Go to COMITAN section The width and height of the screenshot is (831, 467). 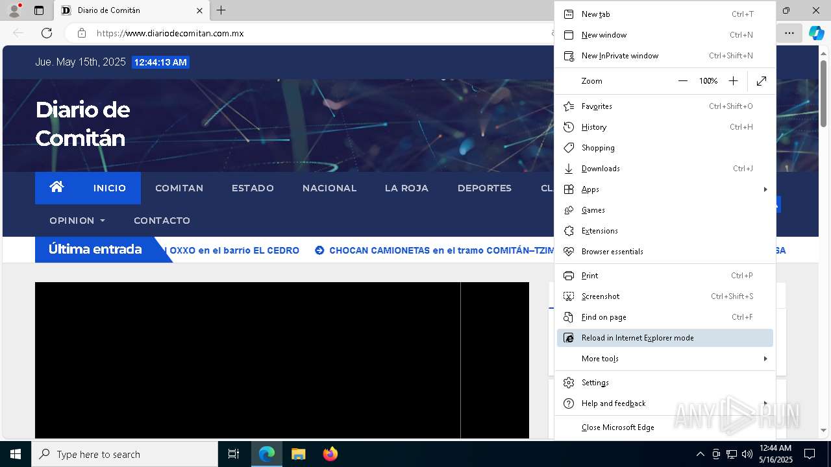[179, 188]
